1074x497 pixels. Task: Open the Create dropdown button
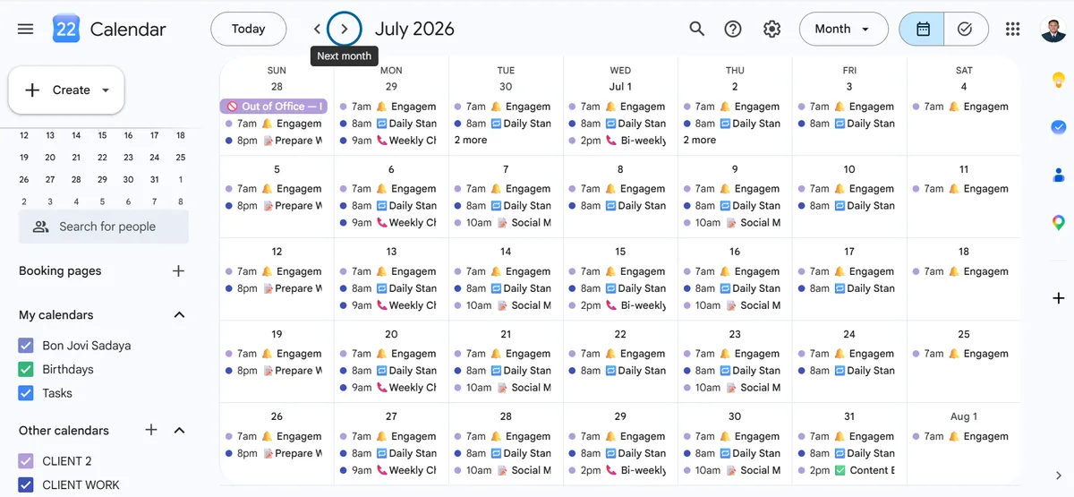[66, 90]
